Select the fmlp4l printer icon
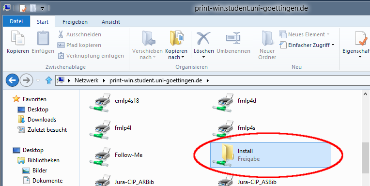The width and height of the screenshot is (370, 186). [x=100, y=130]
